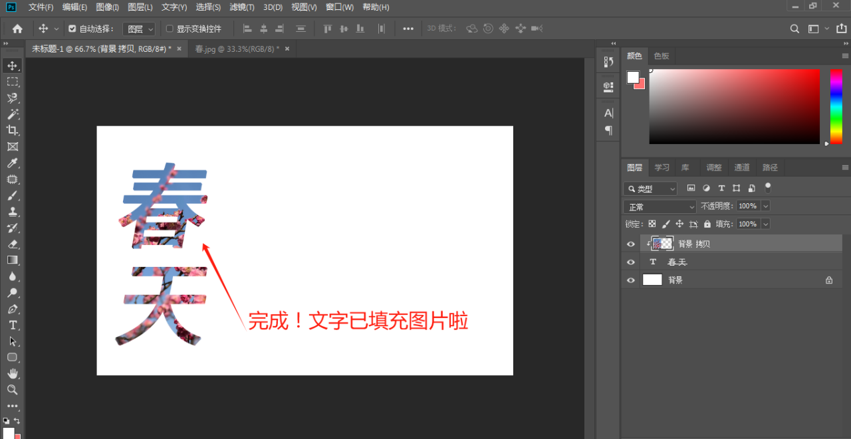The height and width of the screenshot is (439, 851).
Task: Click the rainbow hue slider strip
Action: pos(836,106)
